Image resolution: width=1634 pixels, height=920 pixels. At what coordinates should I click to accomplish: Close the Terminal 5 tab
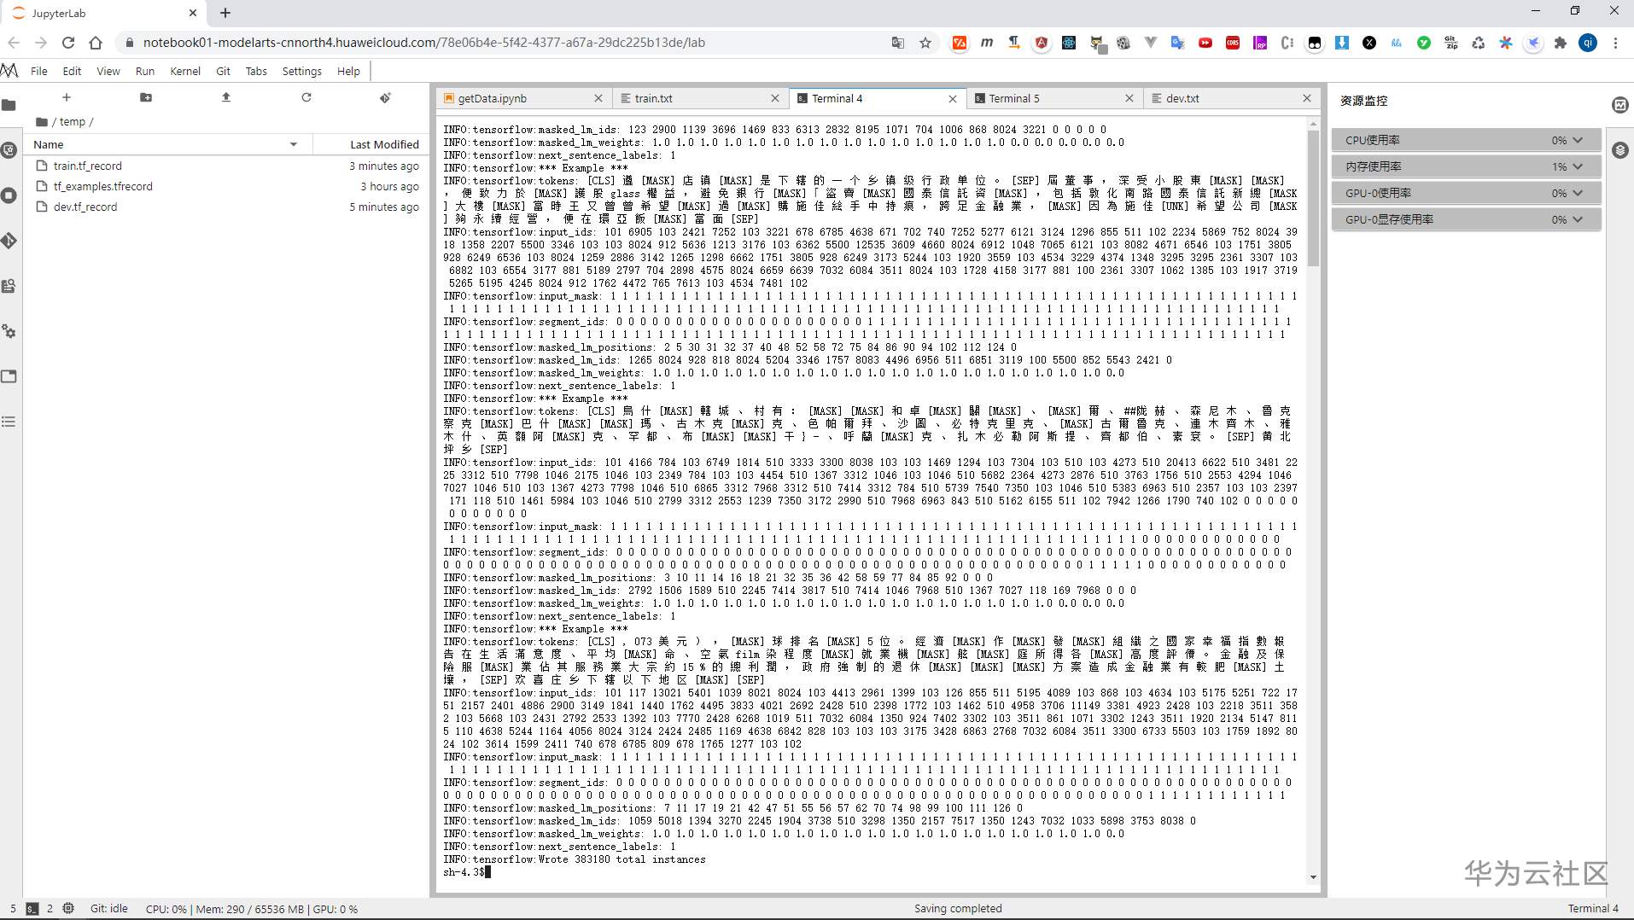1129,99
